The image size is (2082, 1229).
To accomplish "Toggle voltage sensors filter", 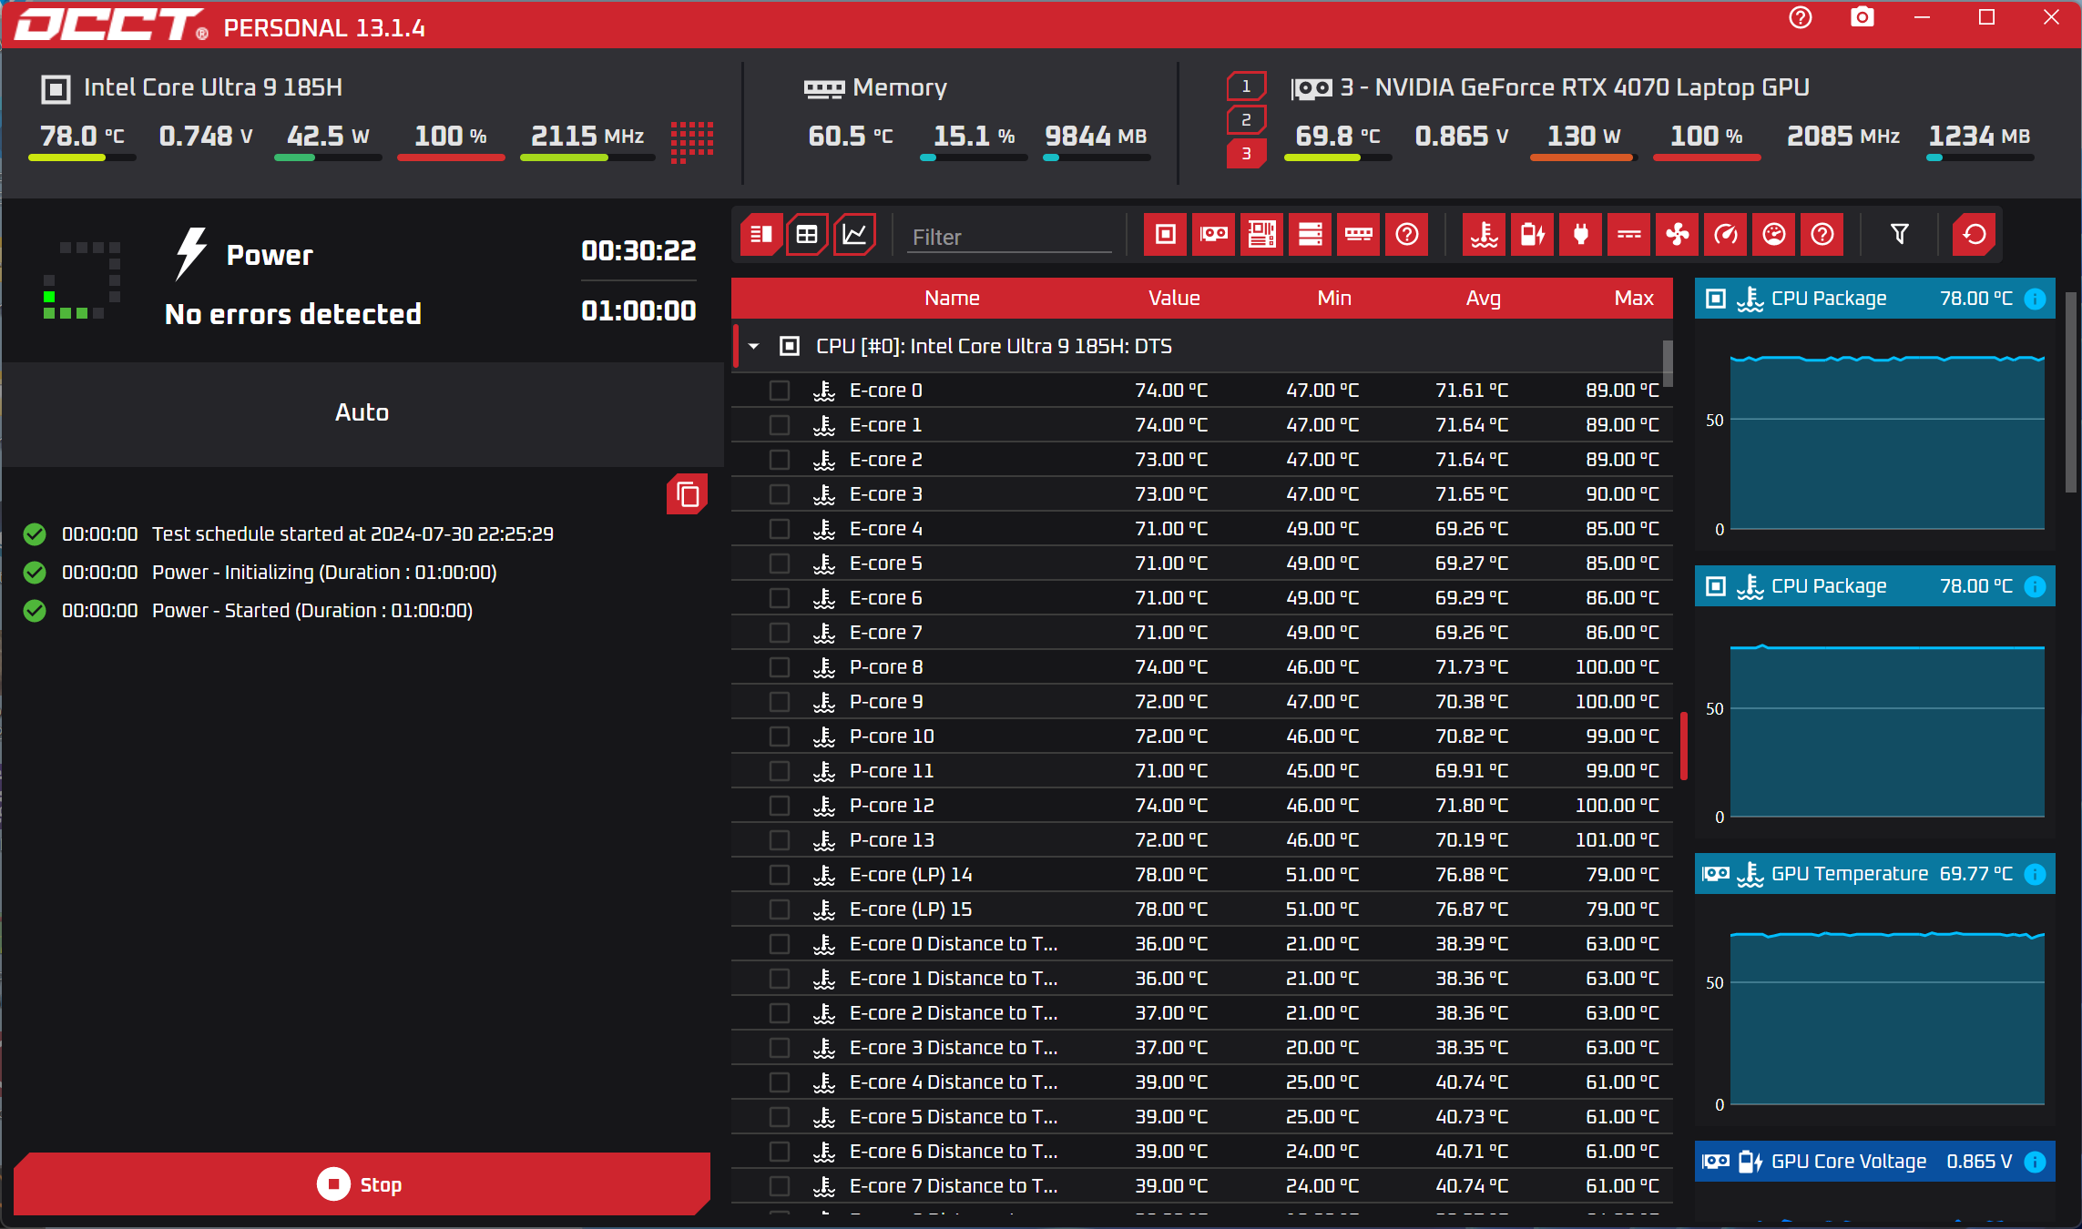I will [x=1532, y=235].
